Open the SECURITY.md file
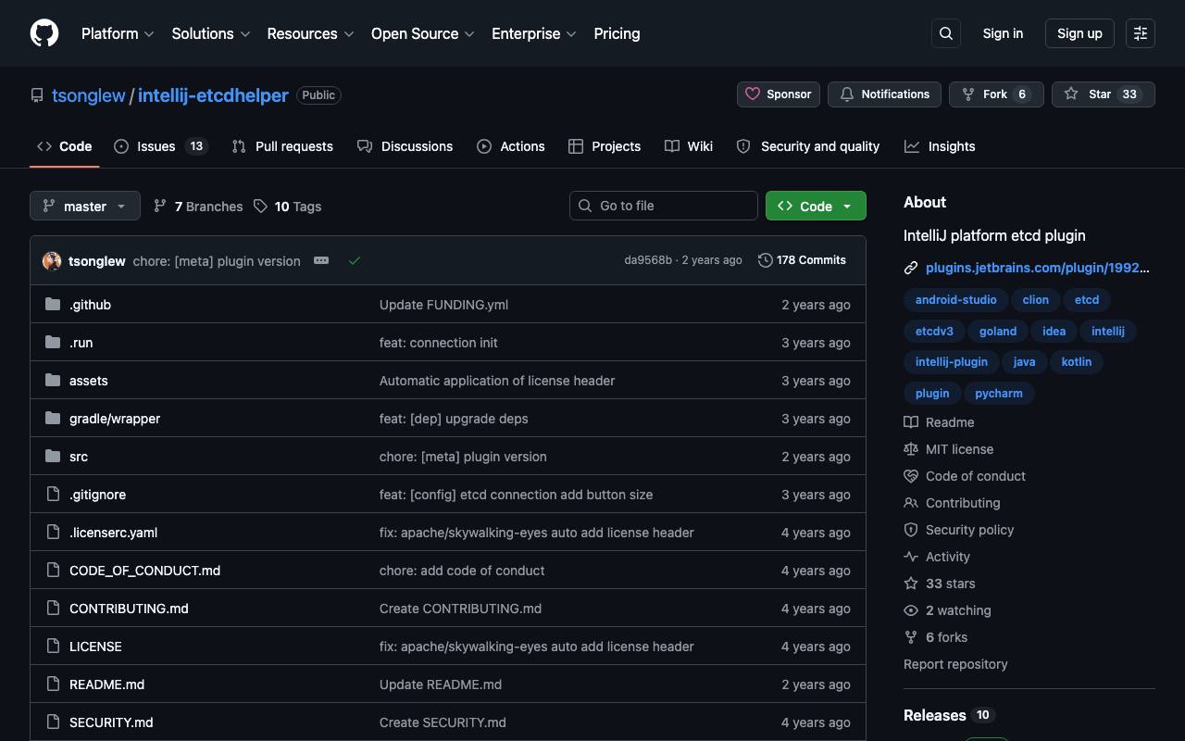Viewport: 1185px width, 741px height. click(x=111, y=722)
